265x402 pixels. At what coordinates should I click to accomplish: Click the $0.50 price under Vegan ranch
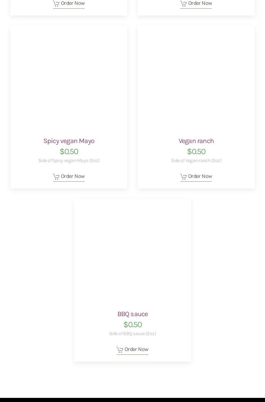(x=196, y=151)
